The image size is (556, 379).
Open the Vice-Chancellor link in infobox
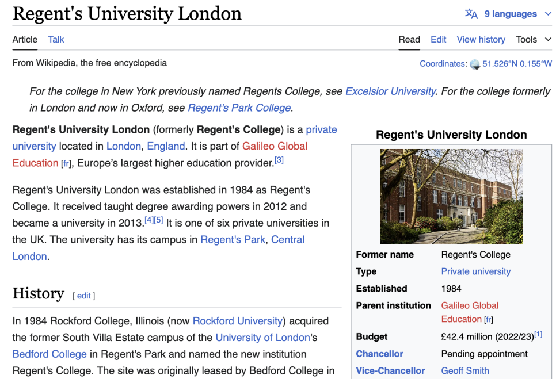point(390,371)
